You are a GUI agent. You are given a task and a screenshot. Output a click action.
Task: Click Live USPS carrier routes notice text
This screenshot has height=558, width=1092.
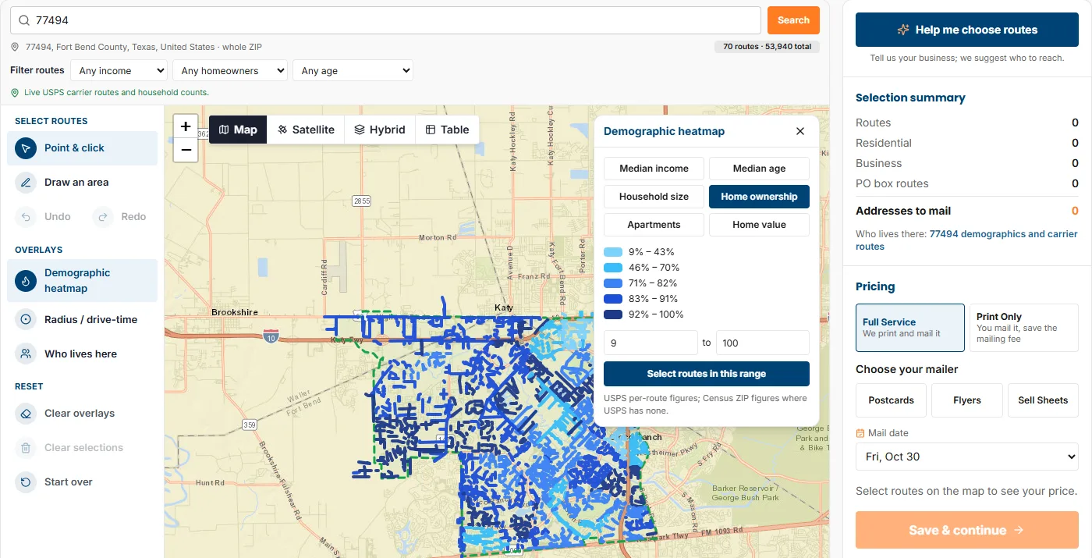(116, 92)
